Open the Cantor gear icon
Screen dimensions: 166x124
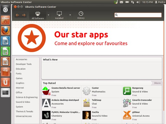pos(86,91)
